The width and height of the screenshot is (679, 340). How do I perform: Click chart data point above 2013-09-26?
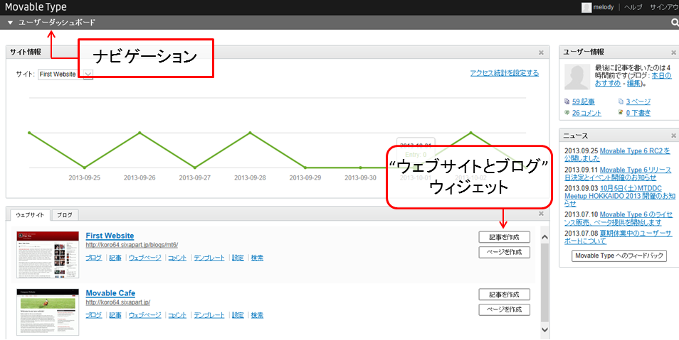(140, 133)
